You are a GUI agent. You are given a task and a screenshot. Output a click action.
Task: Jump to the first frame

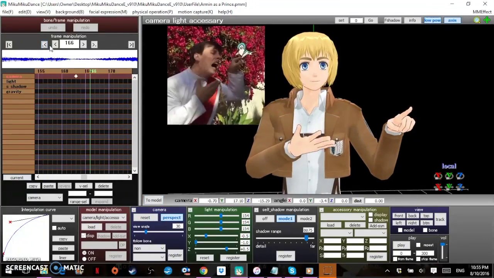[x=9, y=45]
